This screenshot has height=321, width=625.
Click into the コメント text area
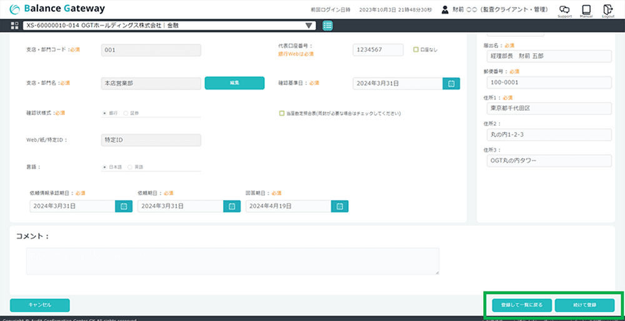tap(232, 261)
